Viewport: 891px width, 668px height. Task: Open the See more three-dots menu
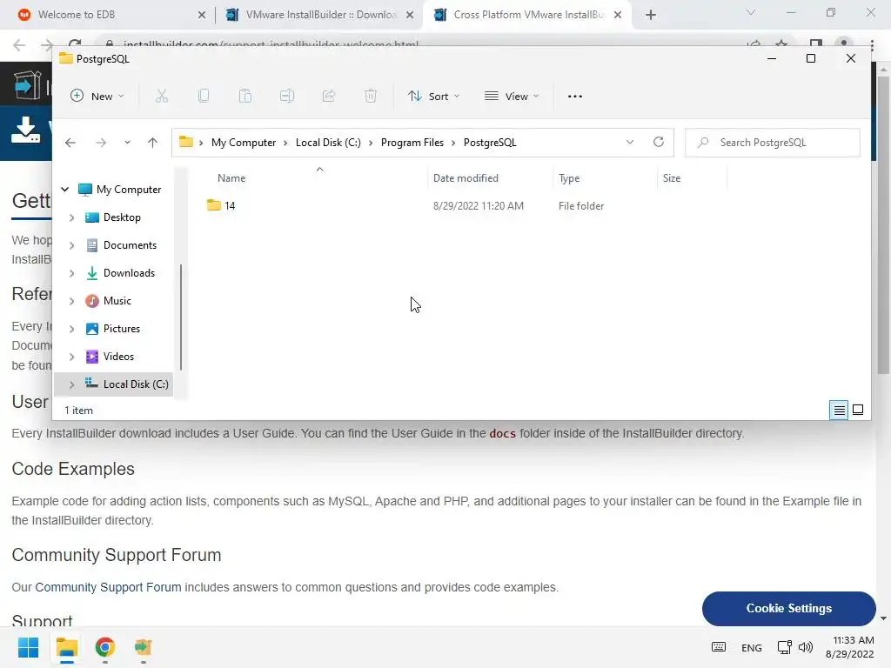tap(575, 96)
